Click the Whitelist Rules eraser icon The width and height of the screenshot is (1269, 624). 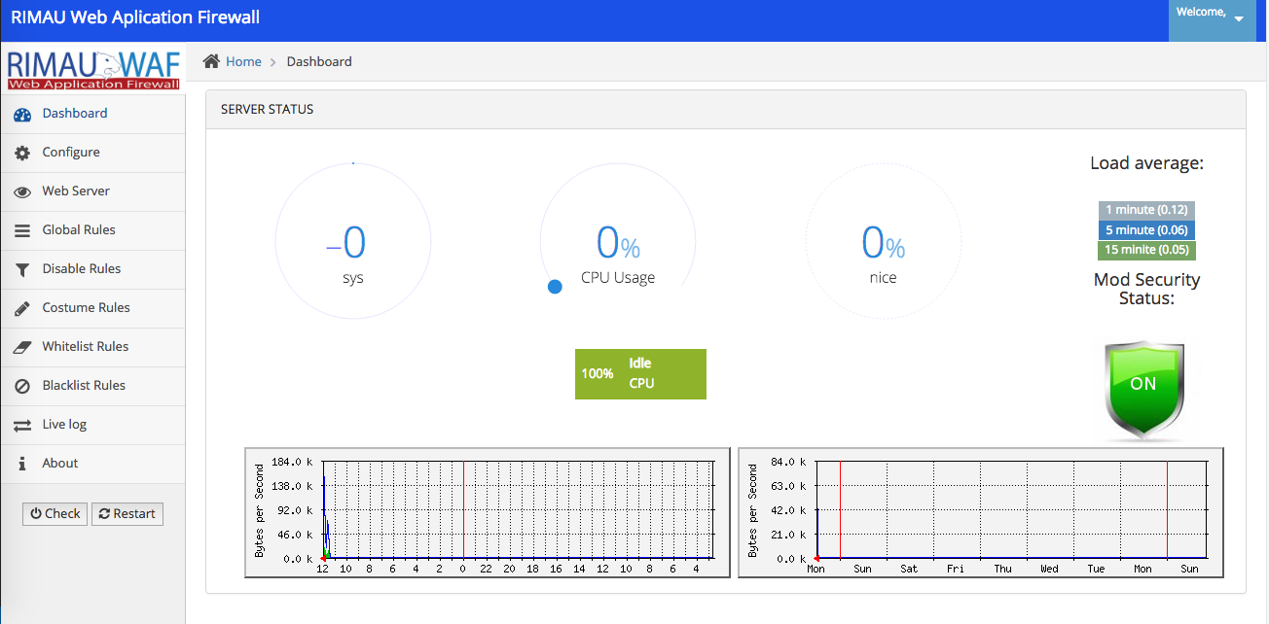(22, 347)
